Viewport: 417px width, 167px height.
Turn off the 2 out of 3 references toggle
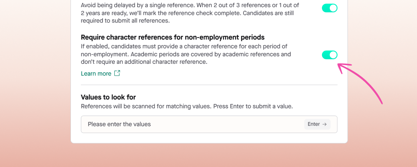329,8
